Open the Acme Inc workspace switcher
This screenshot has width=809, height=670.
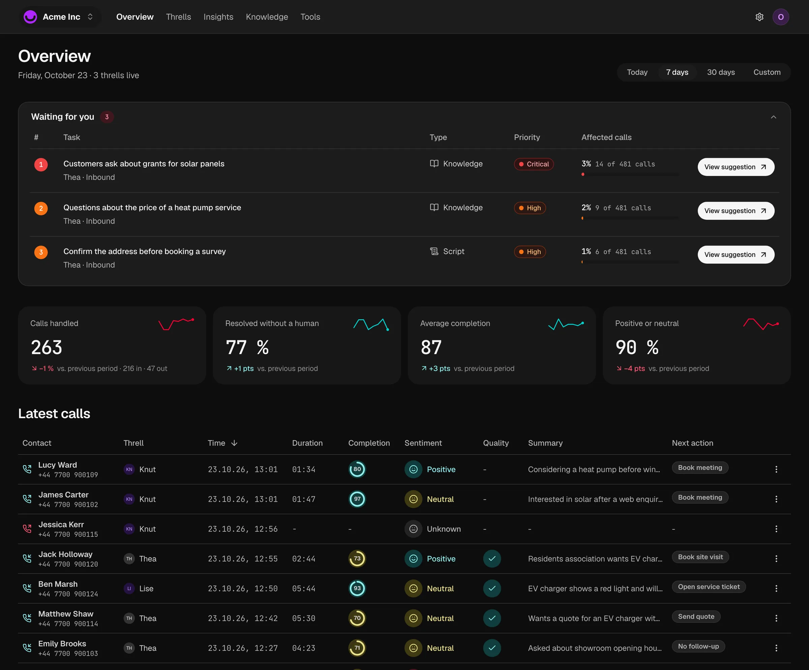tap(60, 17)
